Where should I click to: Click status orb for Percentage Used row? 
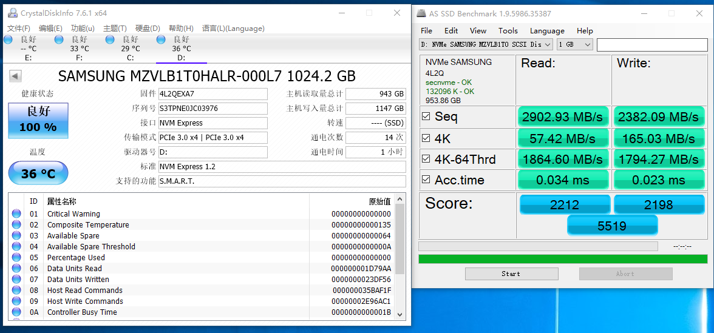[x=16, y=257]
